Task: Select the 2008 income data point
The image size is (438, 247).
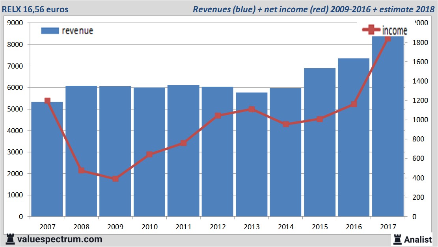Action: click(81, 170)
